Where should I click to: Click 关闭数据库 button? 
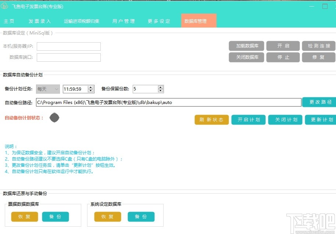pyautogui.click(x=246, y=57)
